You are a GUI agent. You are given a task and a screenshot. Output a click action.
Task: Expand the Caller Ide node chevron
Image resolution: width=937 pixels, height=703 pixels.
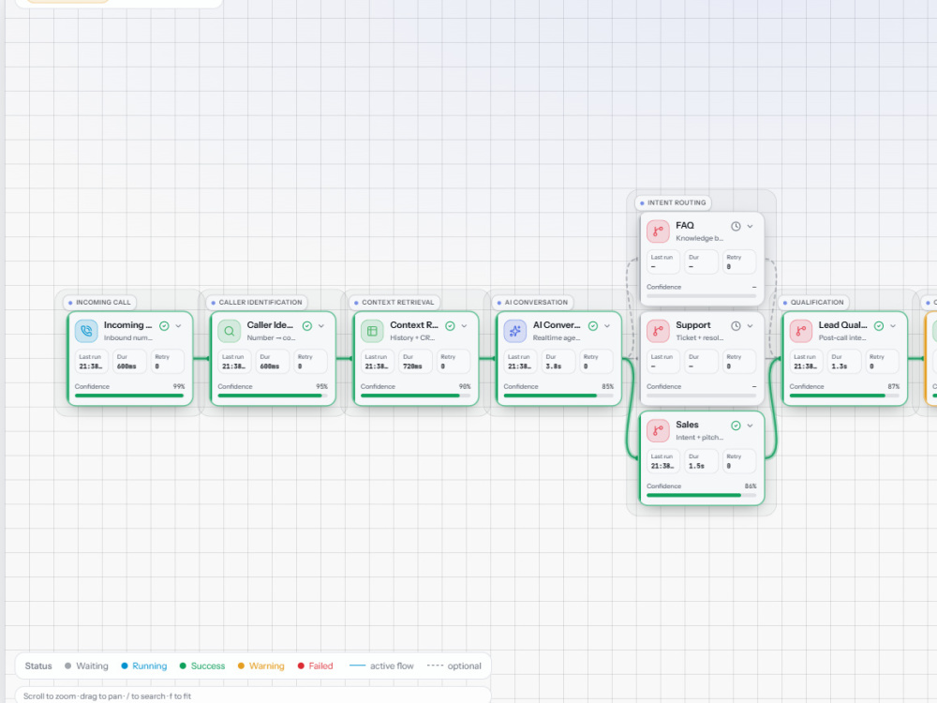tap(320, 326)
